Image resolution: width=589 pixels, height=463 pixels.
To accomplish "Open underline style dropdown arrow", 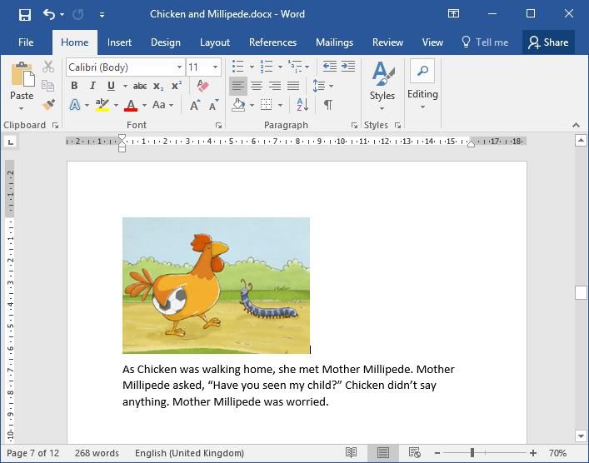I will click(x=125, y=86).
